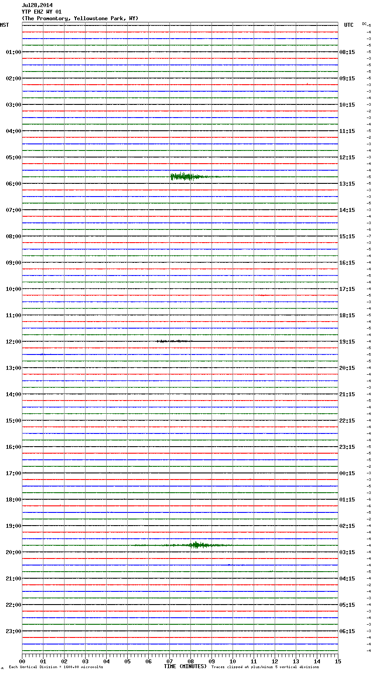
Task: Click the 19:15 UTC time label
Action: tap(347, 342)
